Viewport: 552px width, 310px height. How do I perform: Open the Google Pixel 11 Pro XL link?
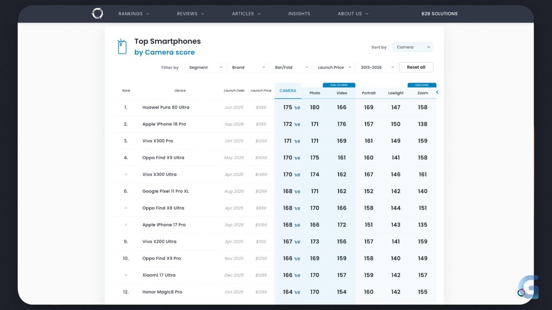click(166, 191)
